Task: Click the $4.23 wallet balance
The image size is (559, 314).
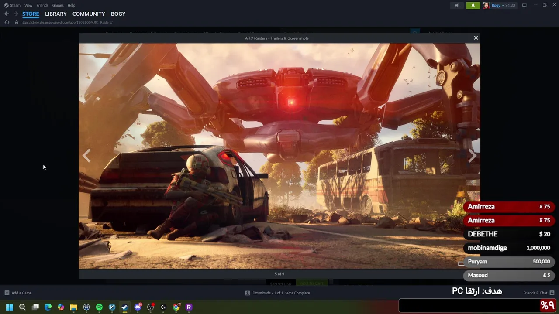Action: [510, 6]
